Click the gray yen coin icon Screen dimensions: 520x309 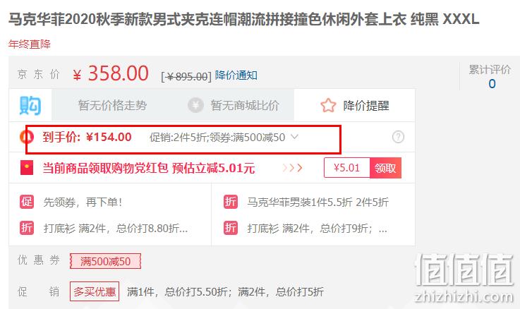pyautogui.click(x=195, y=105)
